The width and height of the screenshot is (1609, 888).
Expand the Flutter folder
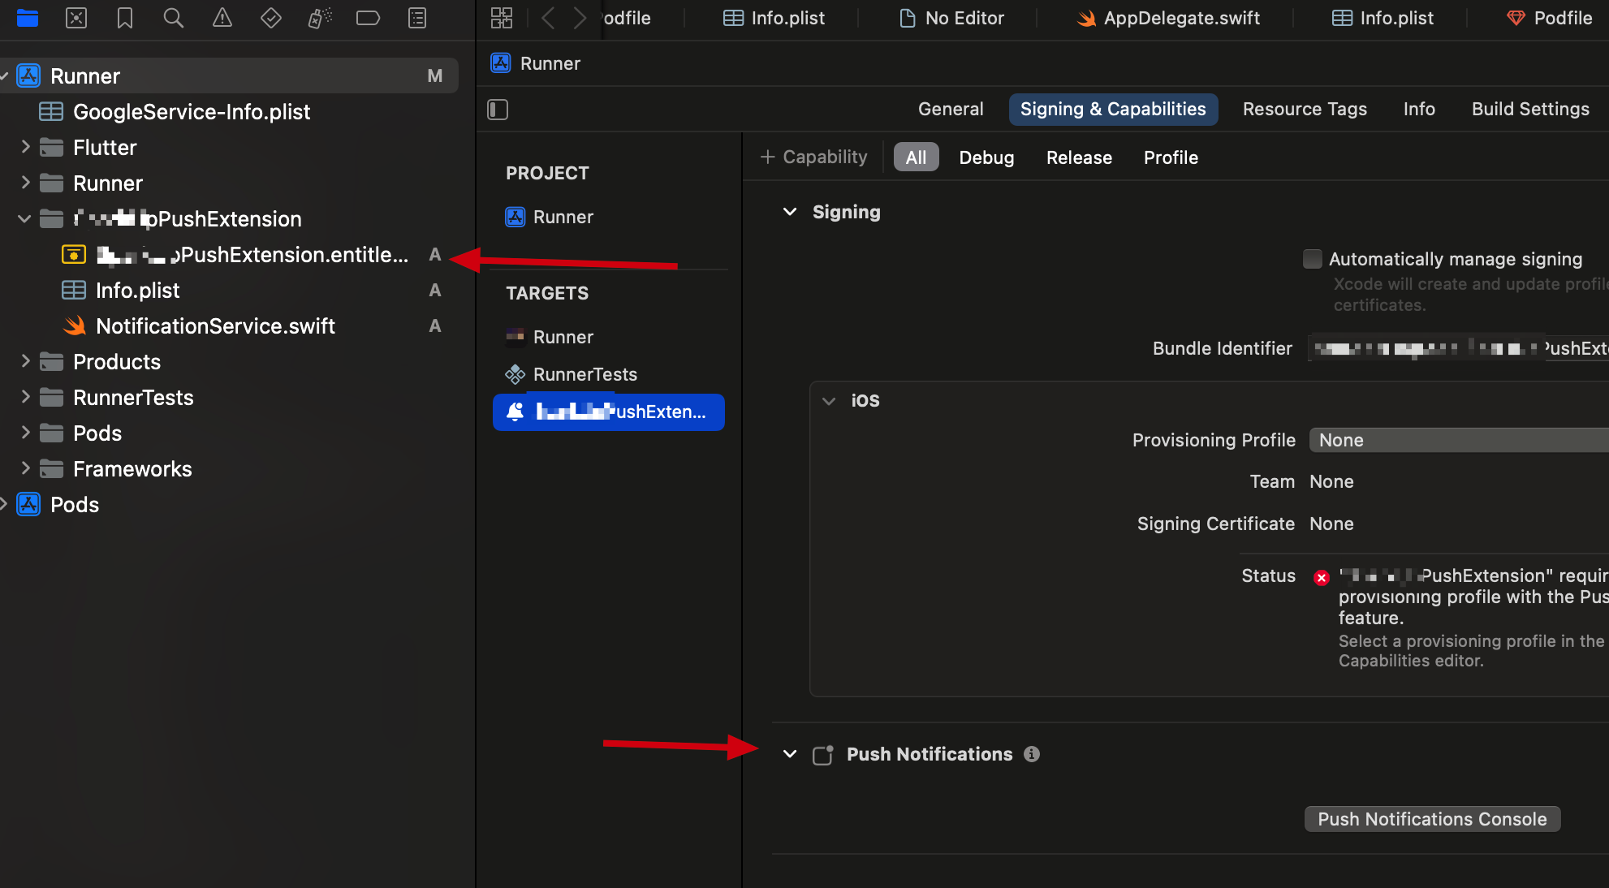[25, 147]
